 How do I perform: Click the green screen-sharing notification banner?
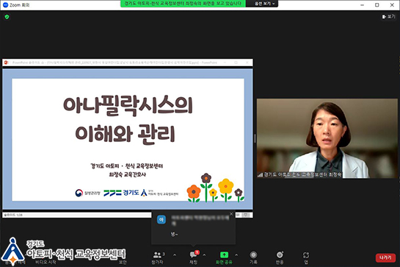(183, 4)
